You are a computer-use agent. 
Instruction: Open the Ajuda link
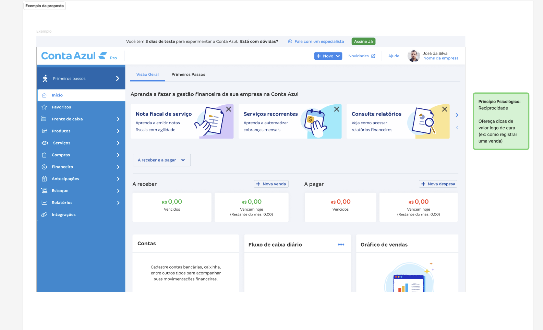coord(394,56)
